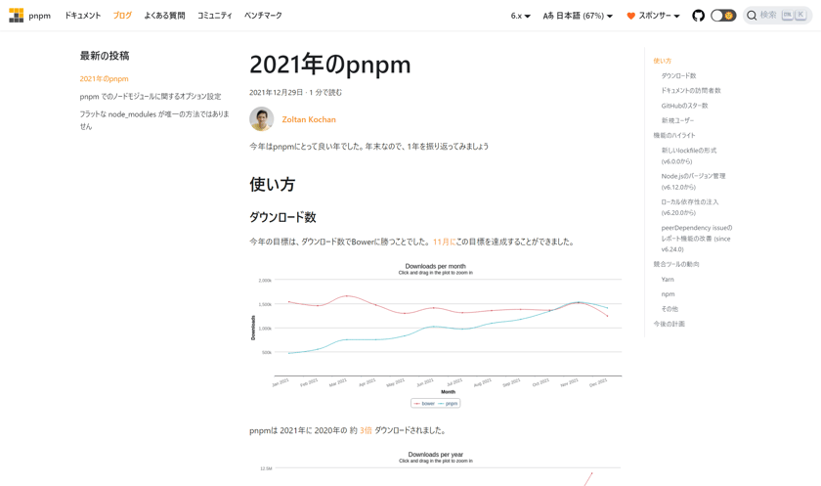821x486 pixels.
Task: Click the Downloads per year chart
Action: click(x=436, y=468)
